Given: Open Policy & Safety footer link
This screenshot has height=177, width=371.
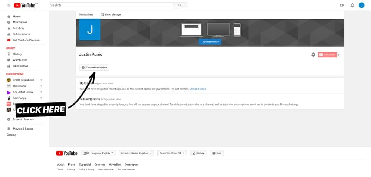Looking at the screenshot, I should (86, 170).
